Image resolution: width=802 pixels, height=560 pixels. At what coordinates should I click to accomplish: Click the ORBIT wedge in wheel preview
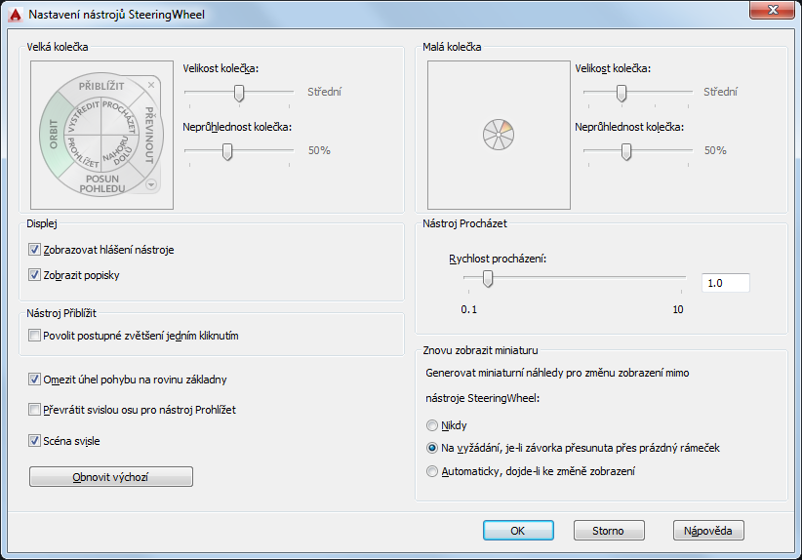pyautogui.click(x=54, y=134)
